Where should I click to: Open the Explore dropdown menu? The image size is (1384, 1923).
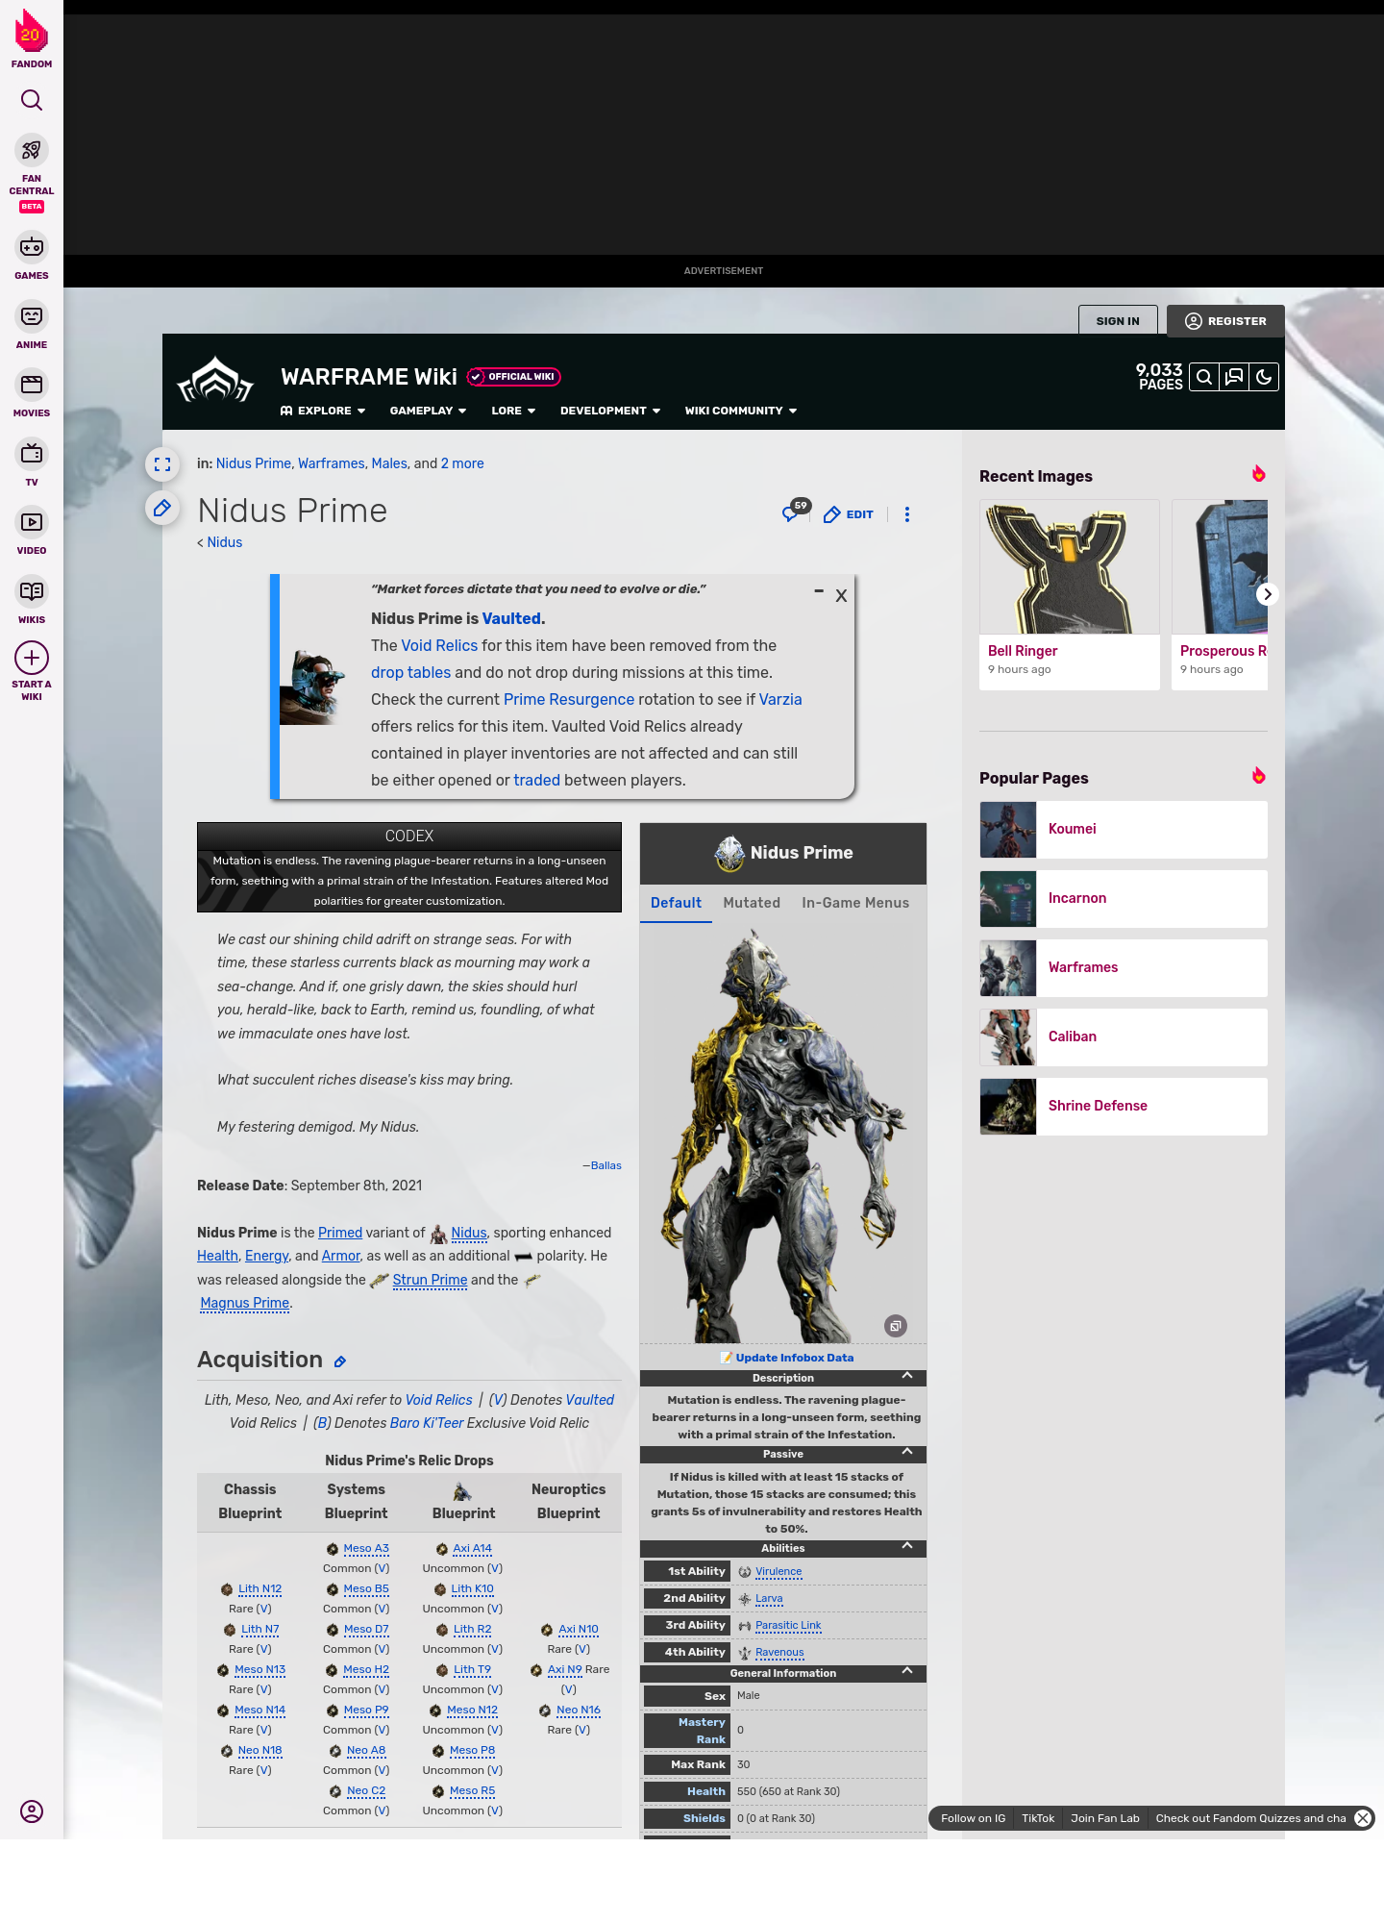click(x=323, y=411)
